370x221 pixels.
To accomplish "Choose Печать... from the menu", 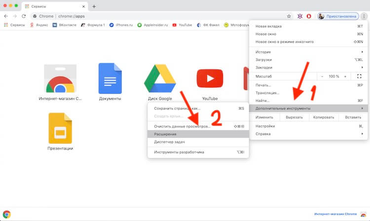I will [308, 85].
